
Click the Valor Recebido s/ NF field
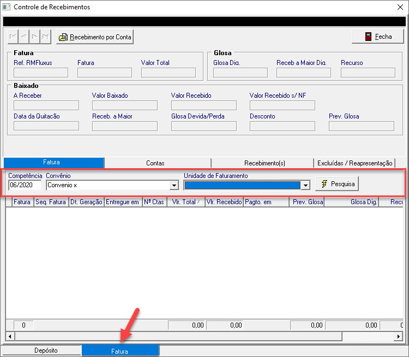coord(282,105)
